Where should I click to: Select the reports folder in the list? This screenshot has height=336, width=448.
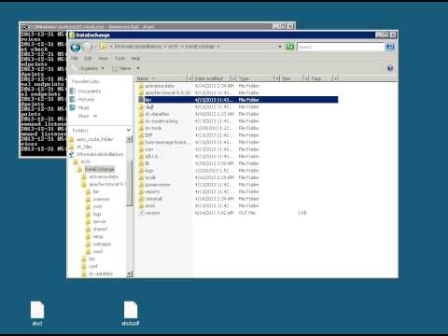tap(152, 191)
